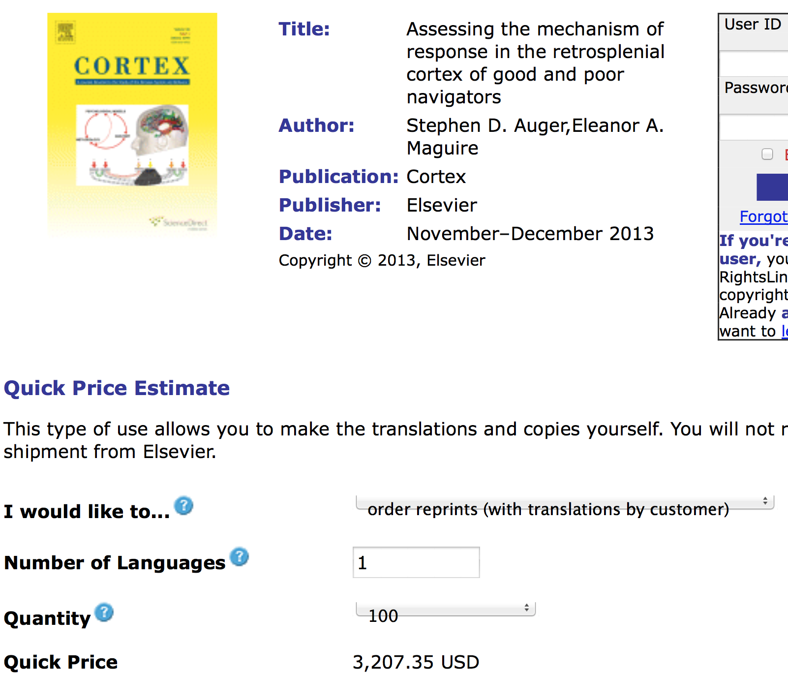Click the article title text

pos(535,63)
